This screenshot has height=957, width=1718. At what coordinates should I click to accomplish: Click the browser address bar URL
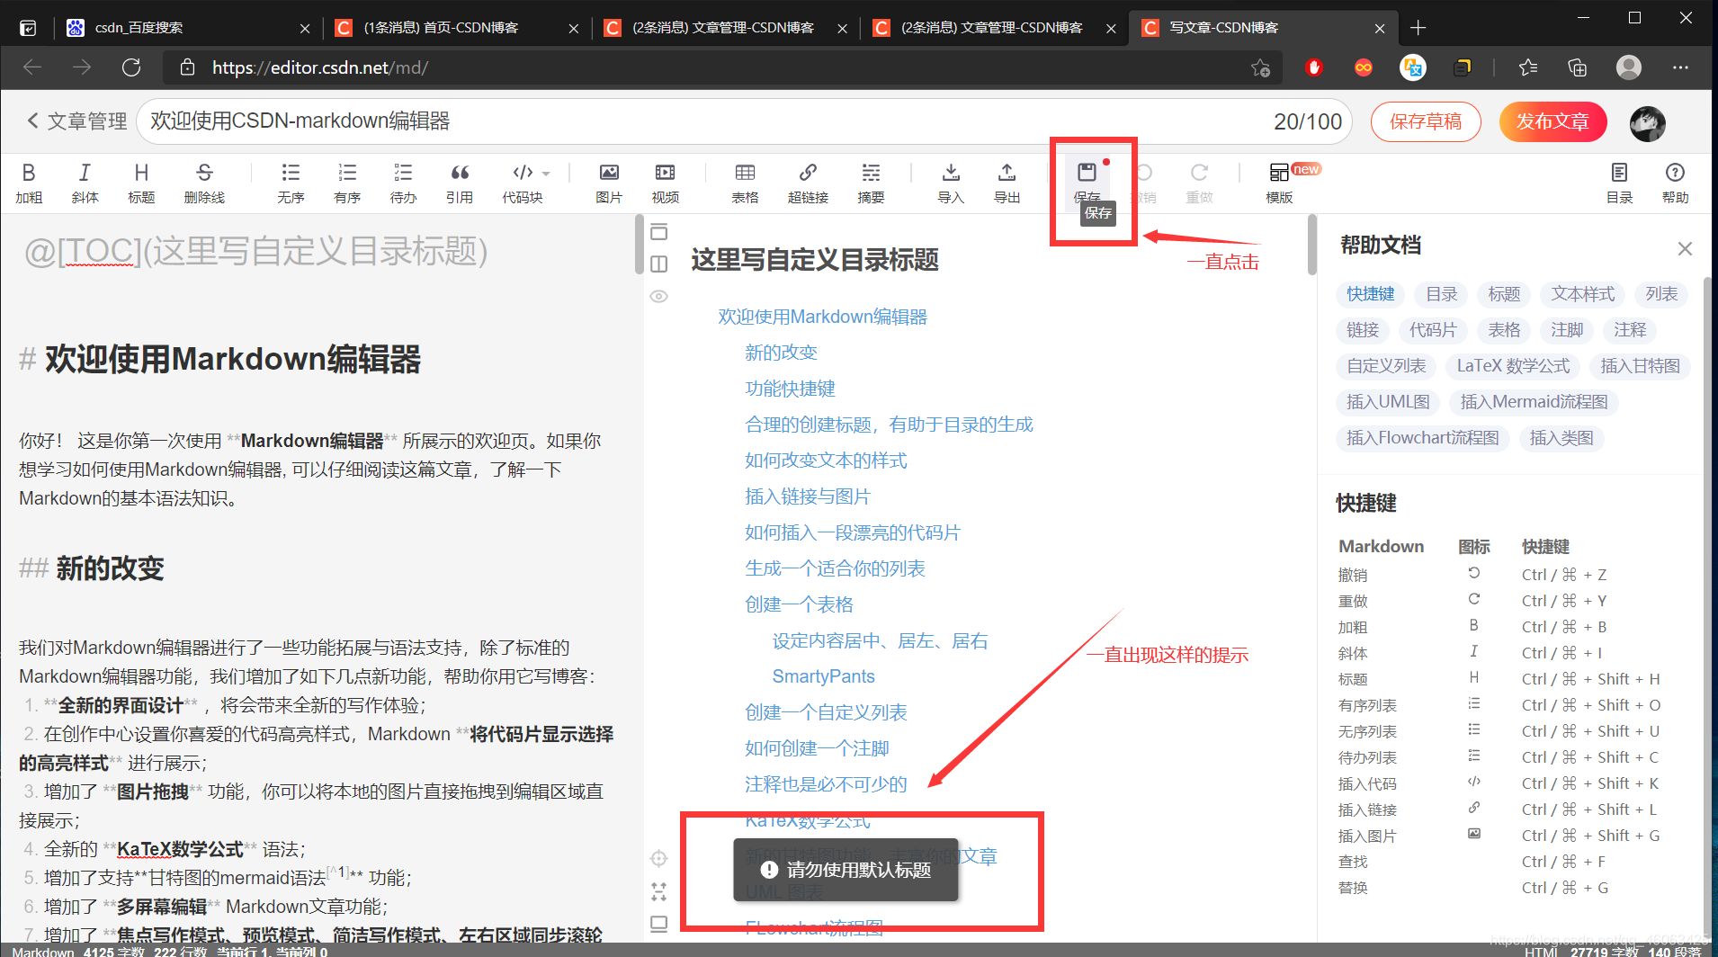tap(320, 67)
